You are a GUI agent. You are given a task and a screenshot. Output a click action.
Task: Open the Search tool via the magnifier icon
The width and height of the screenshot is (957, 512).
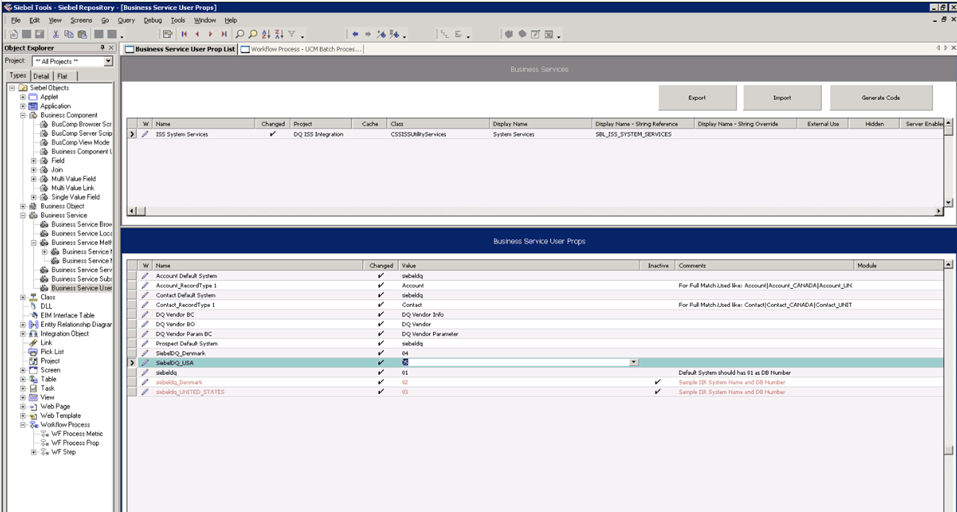point(239,34)
